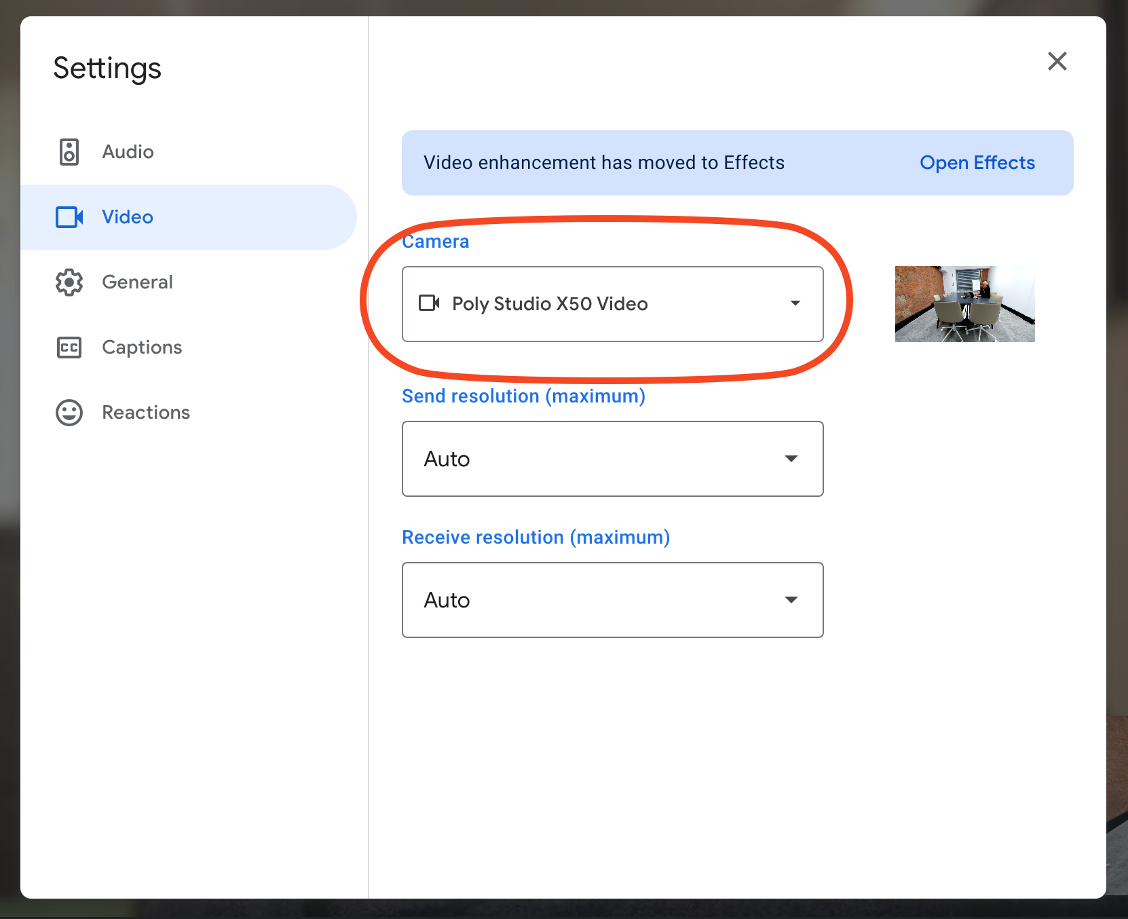Switch to the Audio settings tab label
1128x919 pixels.
pos(128,152)
